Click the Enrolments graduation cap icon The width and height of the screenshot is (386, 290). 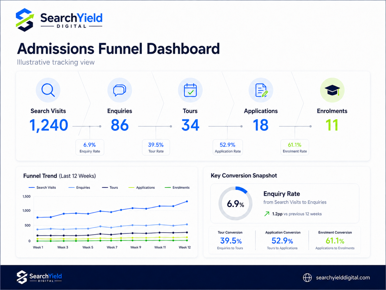click(x=332, y=90)
